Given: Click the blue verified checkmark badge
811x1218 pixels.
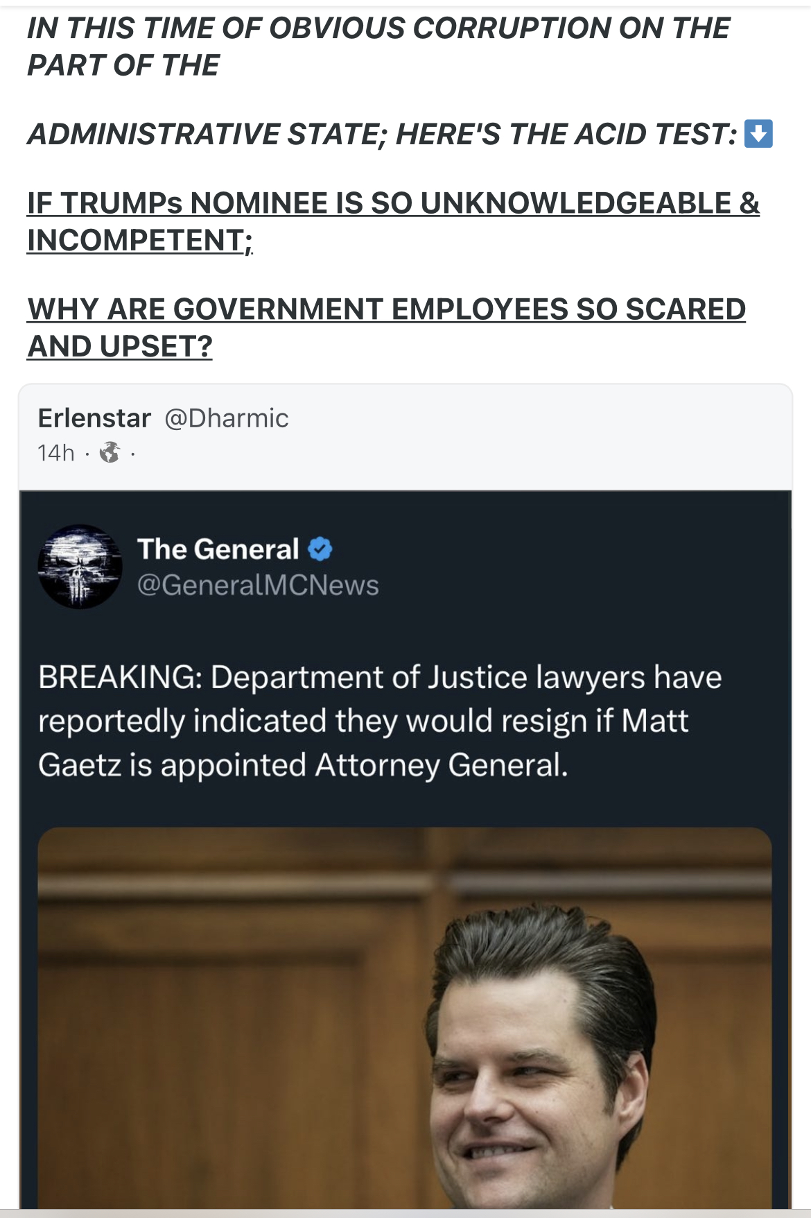Looking at the screenshot, I should click(x=320, y=549).
